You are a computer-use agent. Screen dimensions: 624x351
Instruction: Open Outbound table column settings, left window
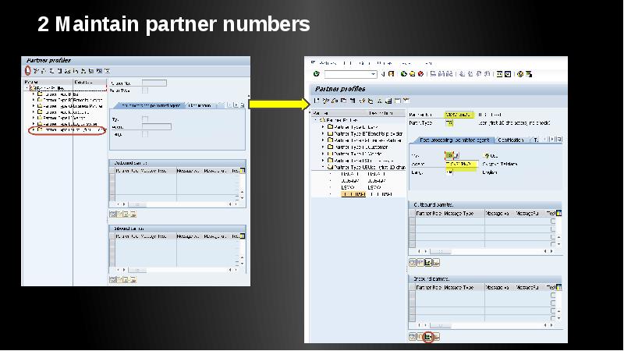243,170
